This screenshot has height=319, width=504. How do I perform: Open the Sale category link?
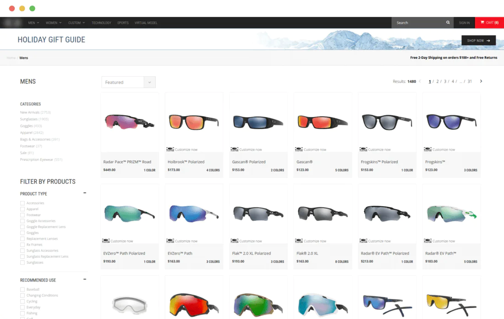[x=27, y=153]
